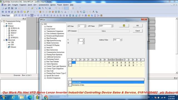
Task: Click the Zoom Out magnifier icon
Action: pyautogui.click(x=46, y=8)
